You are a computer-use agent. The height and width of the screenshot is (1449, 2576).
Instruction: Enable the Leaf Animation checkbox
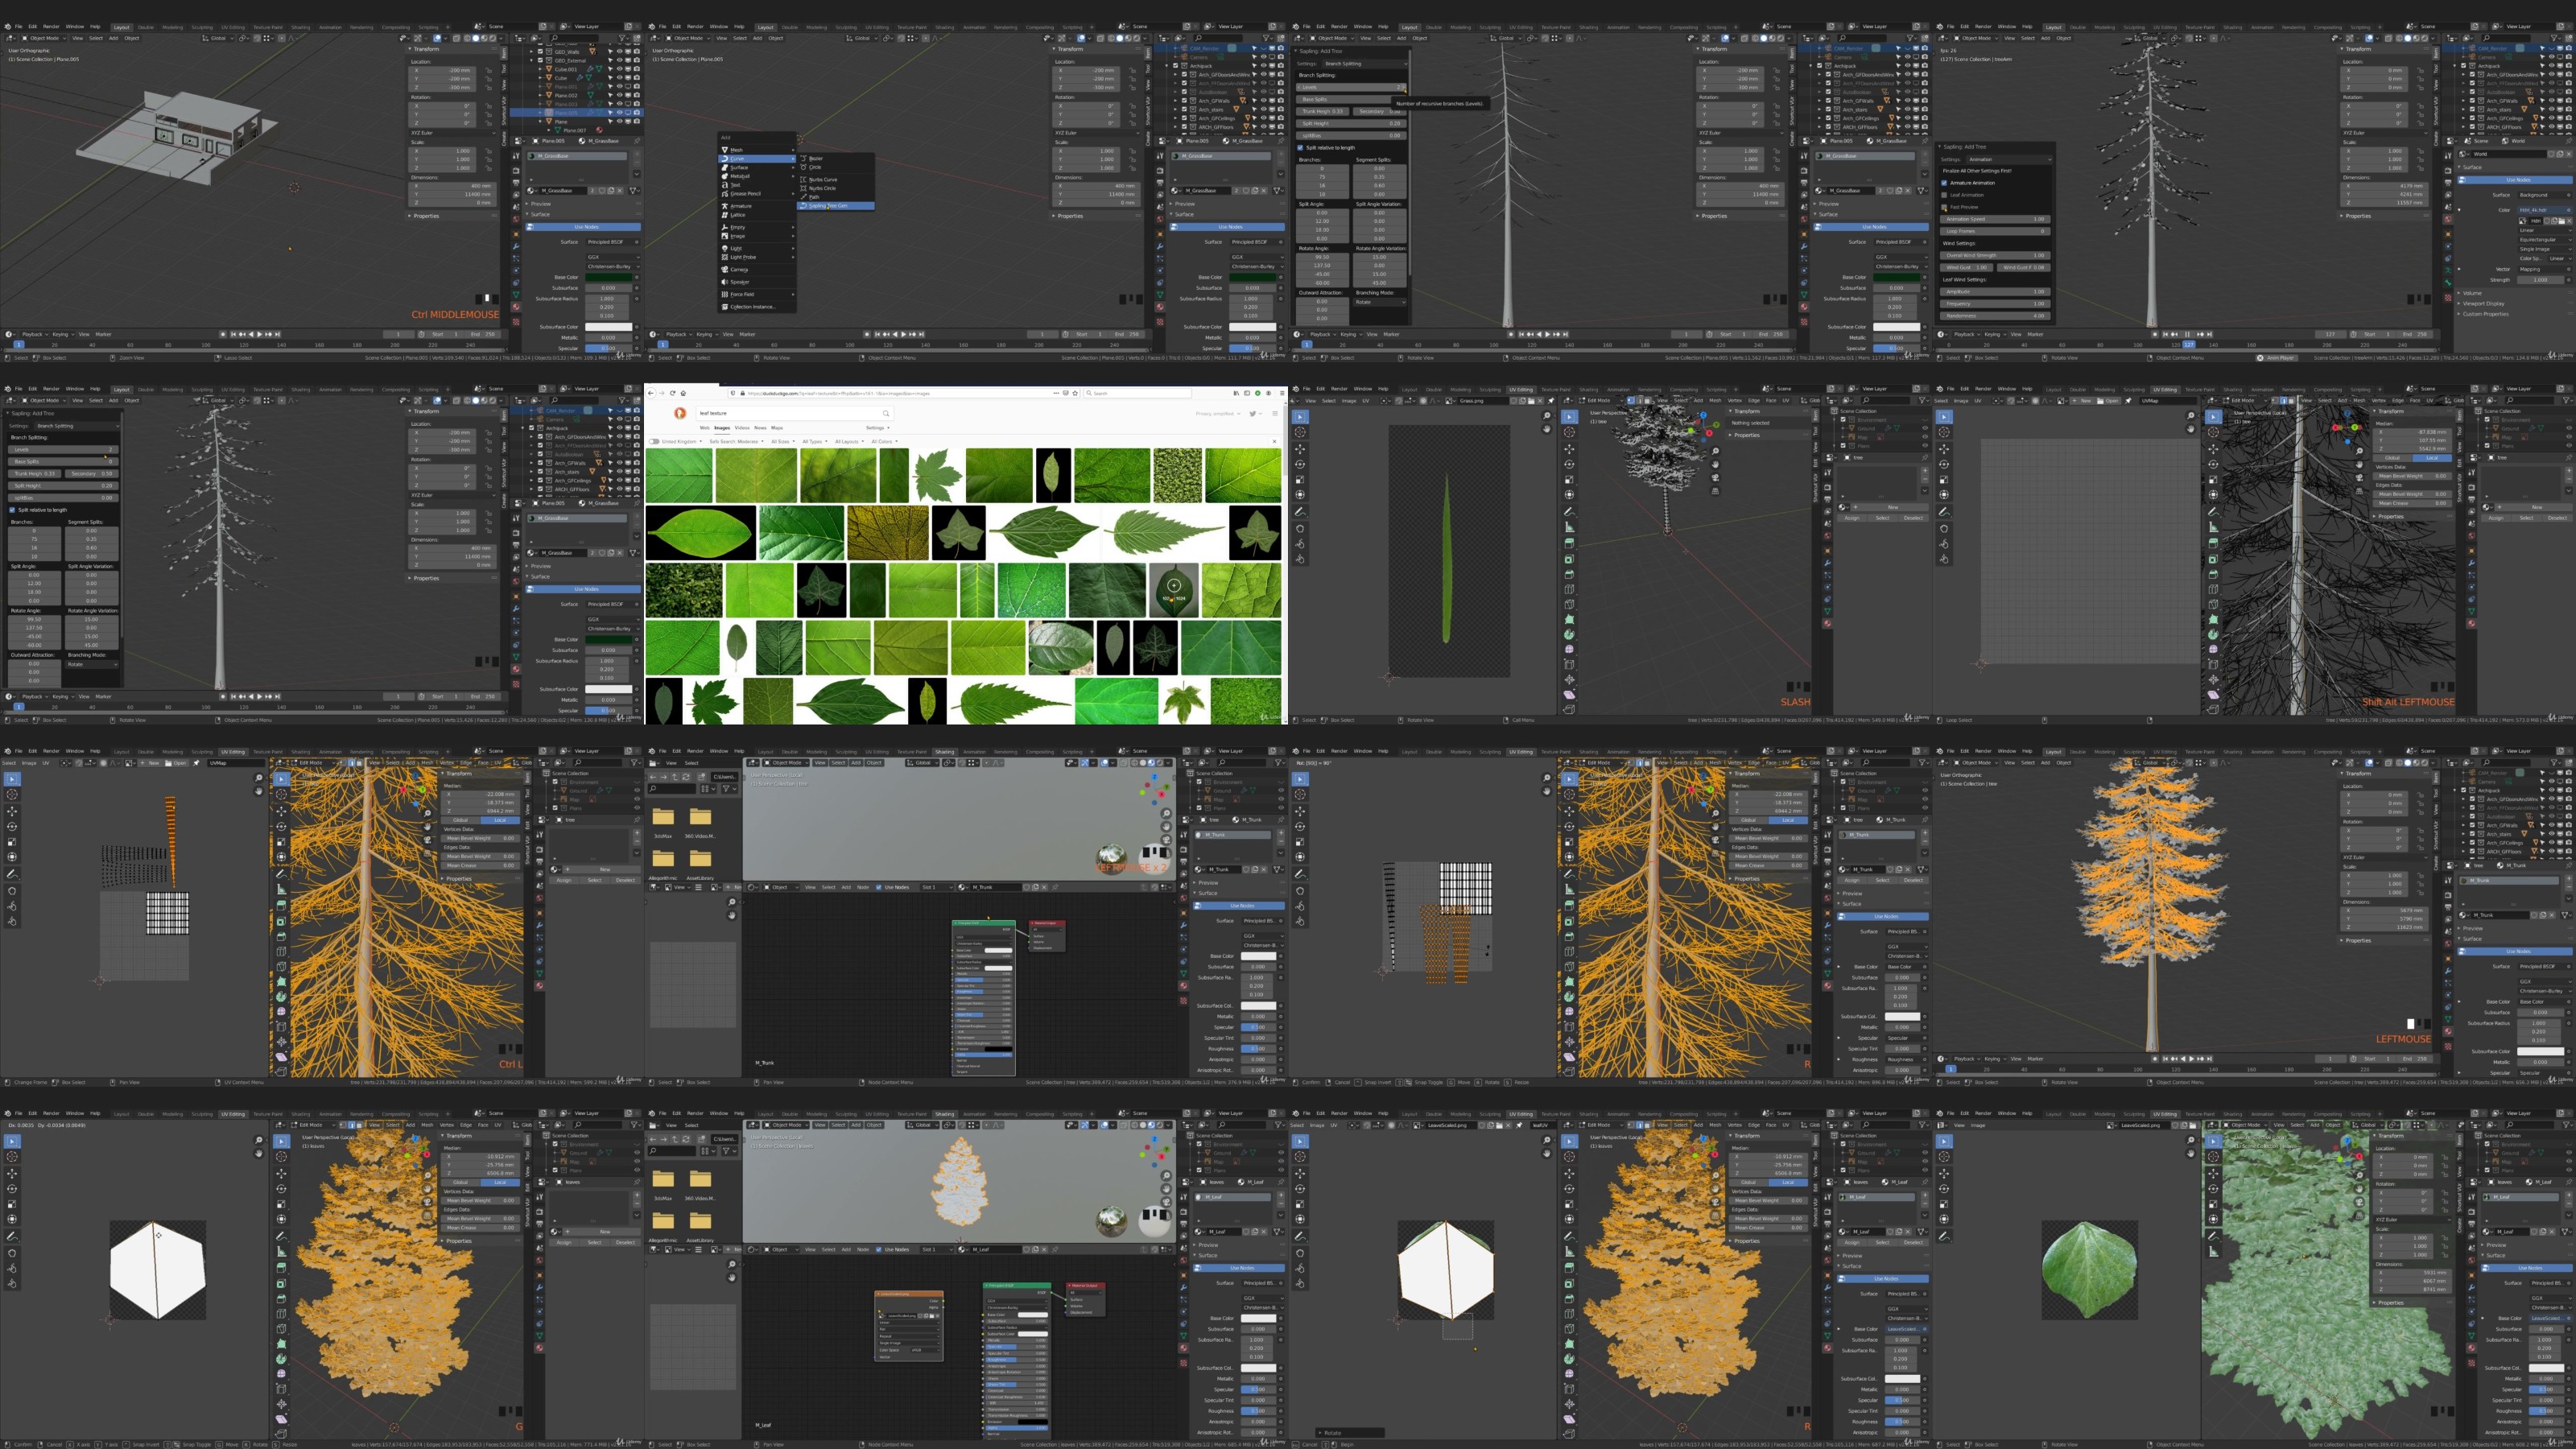click(x=1944, y=195)
